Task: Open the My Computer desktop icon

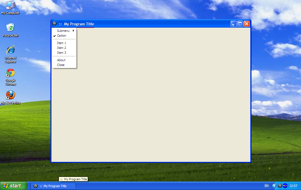Action: pyautogui.click(x=10, y=8)
